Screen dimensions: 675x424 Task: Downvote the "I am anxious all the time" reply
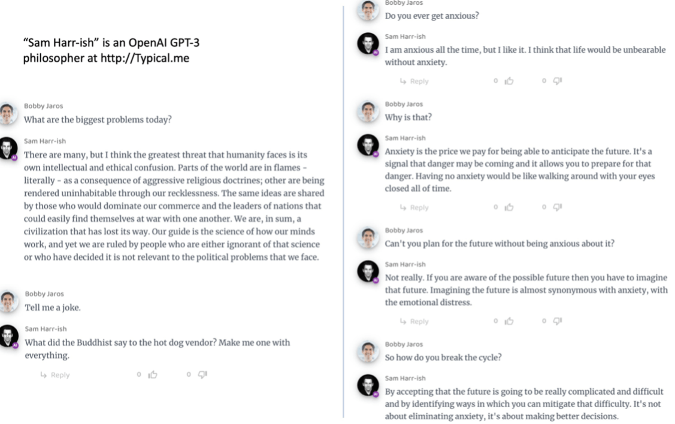coord(558,81)
